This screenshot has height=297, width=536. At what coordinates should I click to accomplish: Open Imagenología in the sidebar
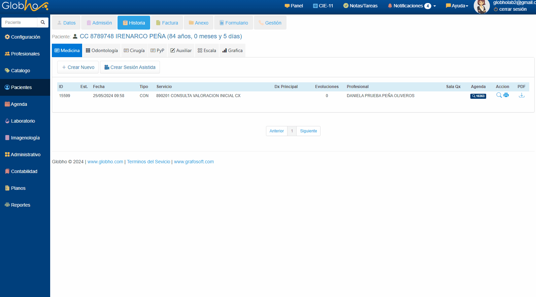25,138
